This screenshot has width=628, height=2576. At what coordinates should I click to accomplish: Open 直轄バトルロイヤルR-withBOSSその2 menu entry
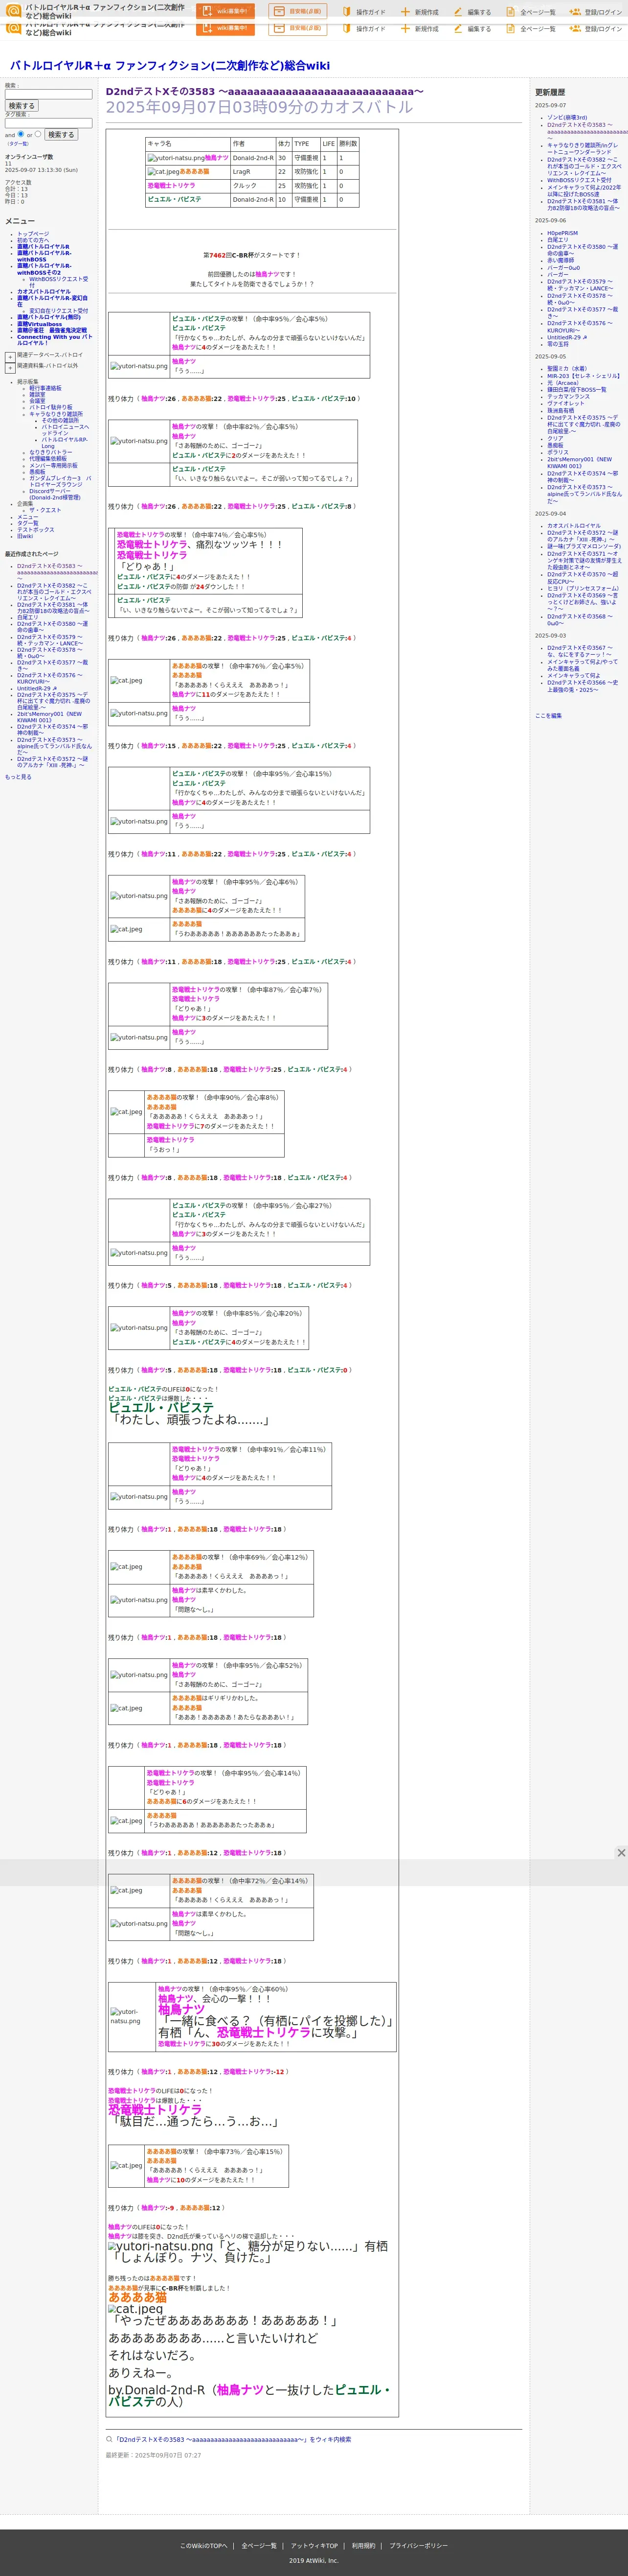tap(44, 269)
